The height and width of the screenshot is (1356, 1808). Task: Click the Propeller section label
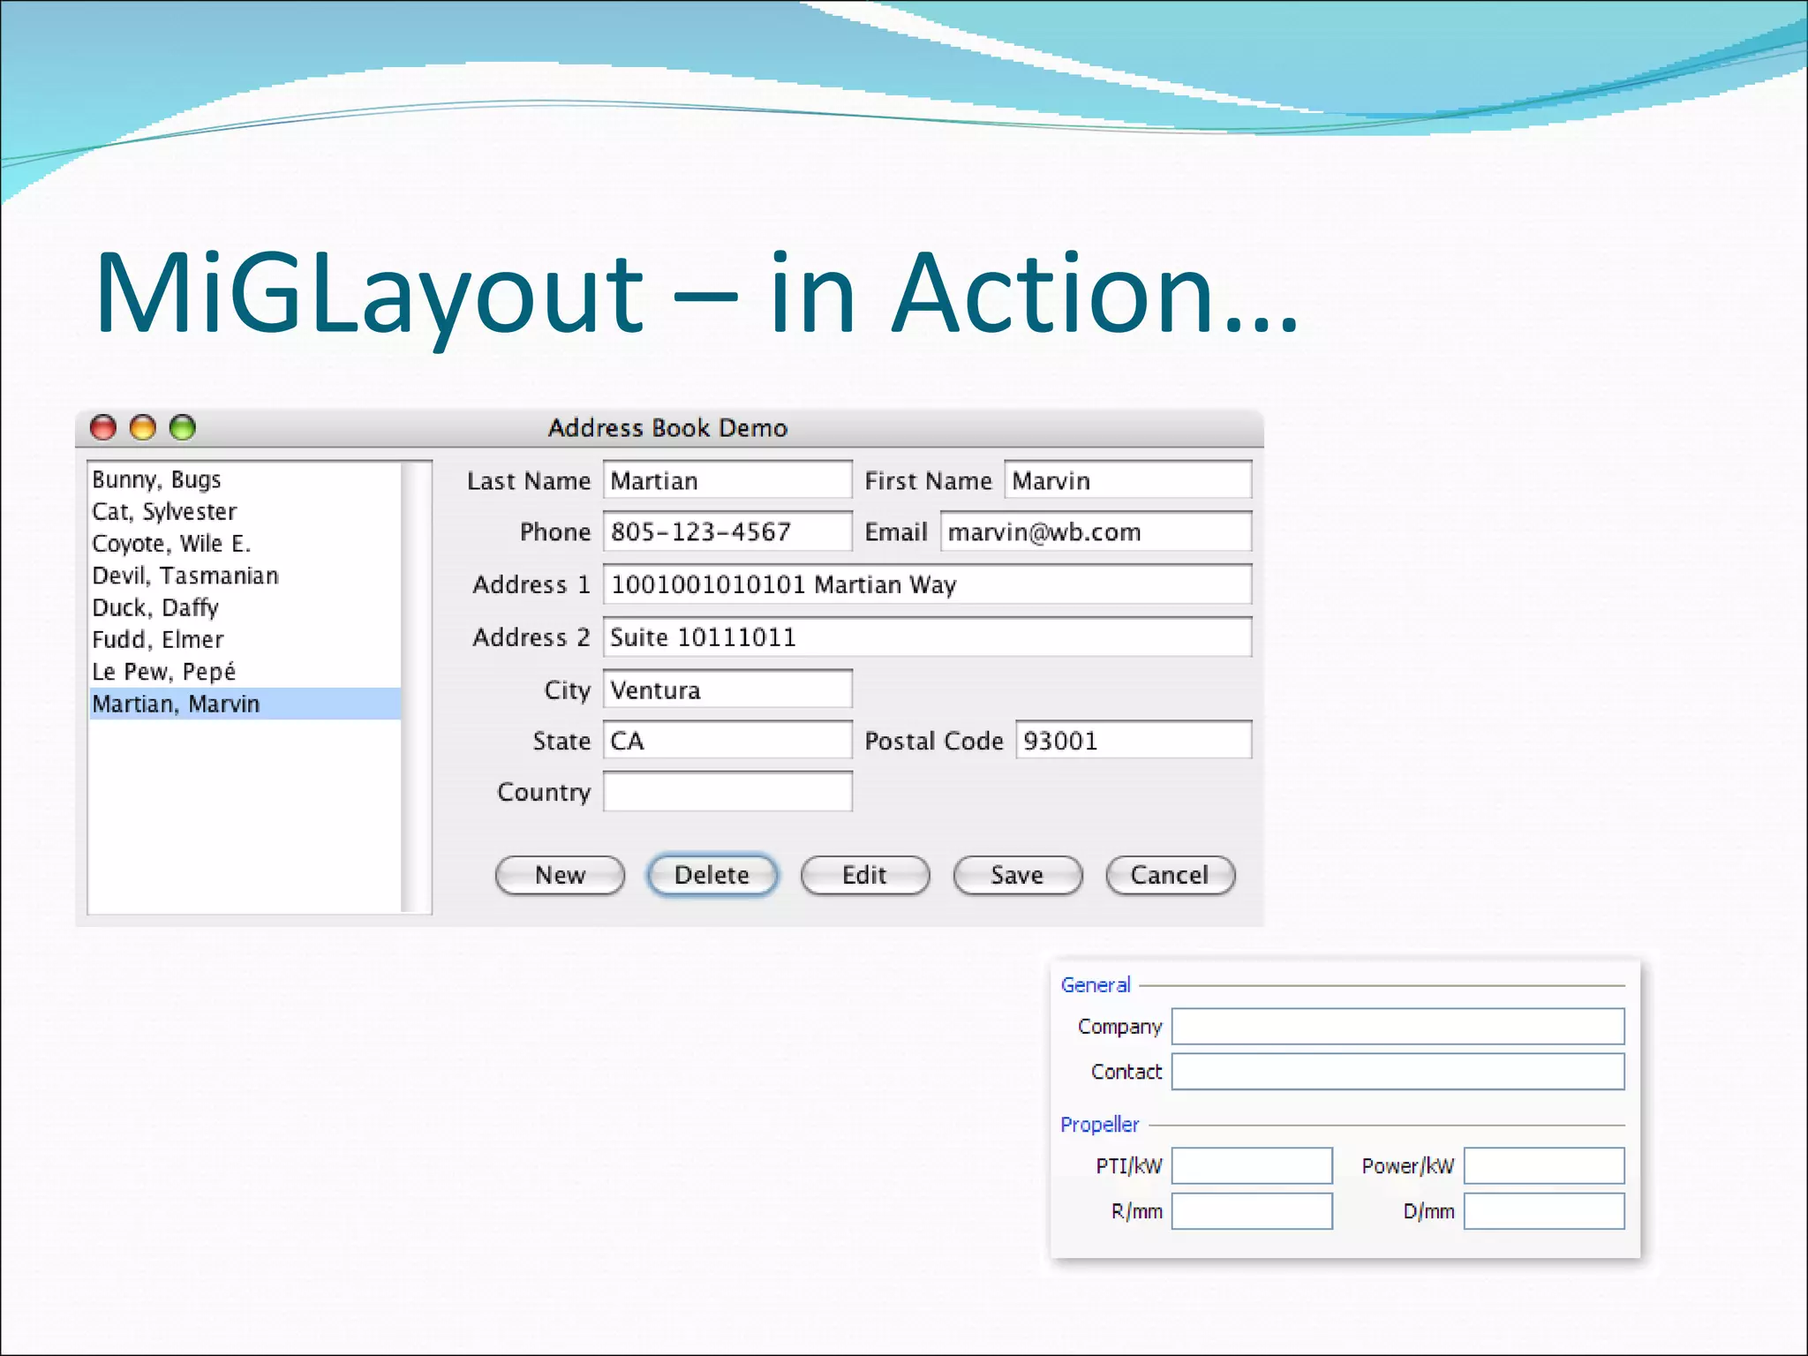(1100, 1125)
